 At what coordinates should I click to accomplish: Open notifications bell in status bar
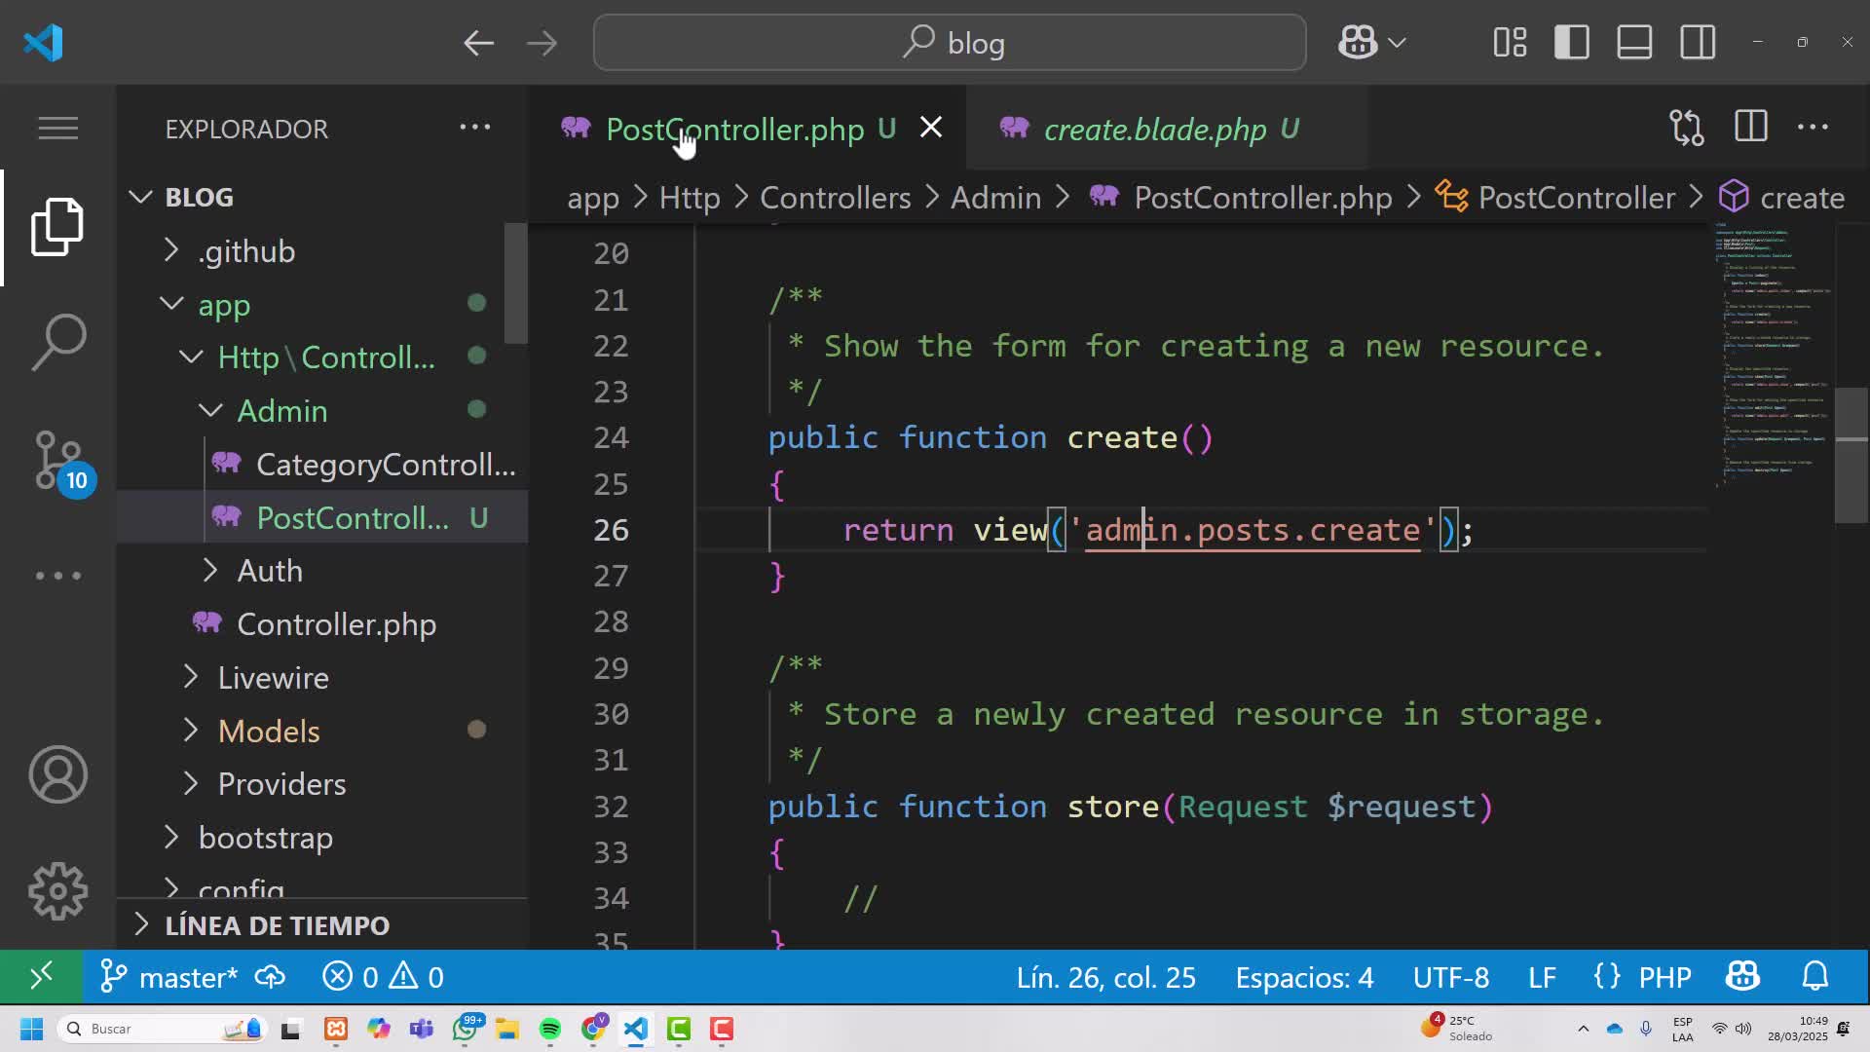(x=1815, y=977)
